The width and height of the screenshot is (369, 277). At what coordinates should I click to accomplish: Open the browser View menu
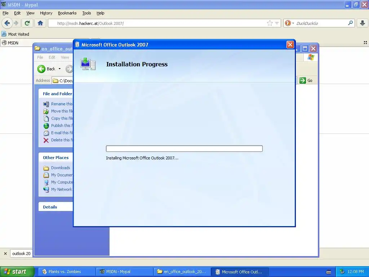[x=30, y=13]
